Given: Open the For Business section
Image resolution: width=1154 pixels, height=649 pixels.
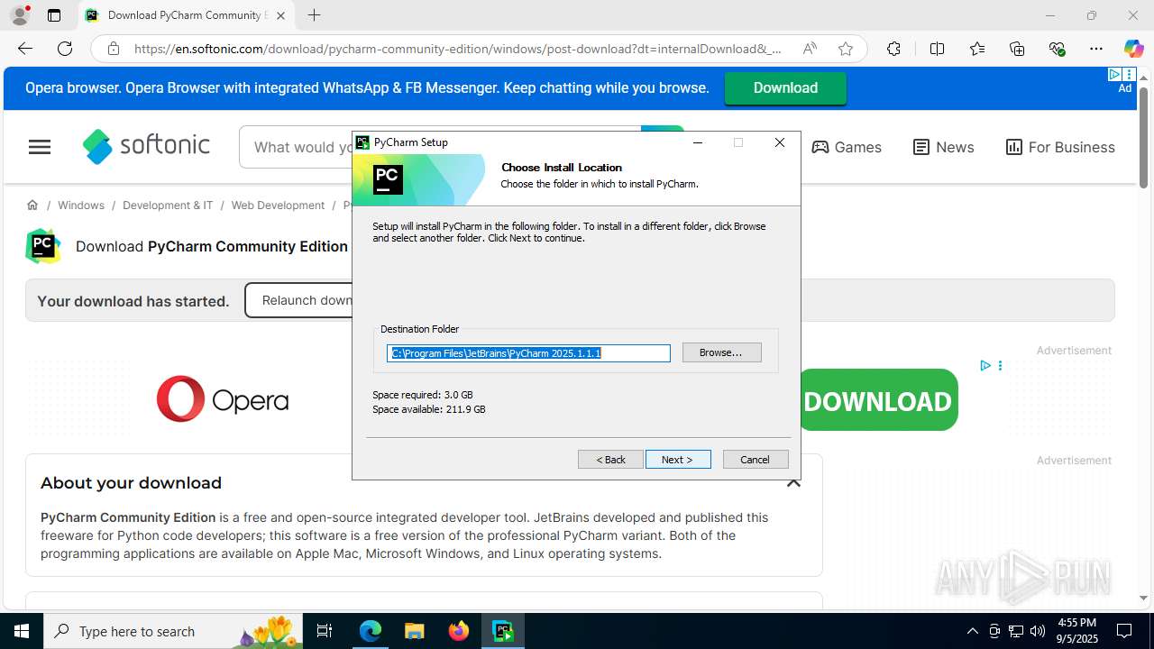Looking at the screenshot, I should click(x=1060, y=147).
